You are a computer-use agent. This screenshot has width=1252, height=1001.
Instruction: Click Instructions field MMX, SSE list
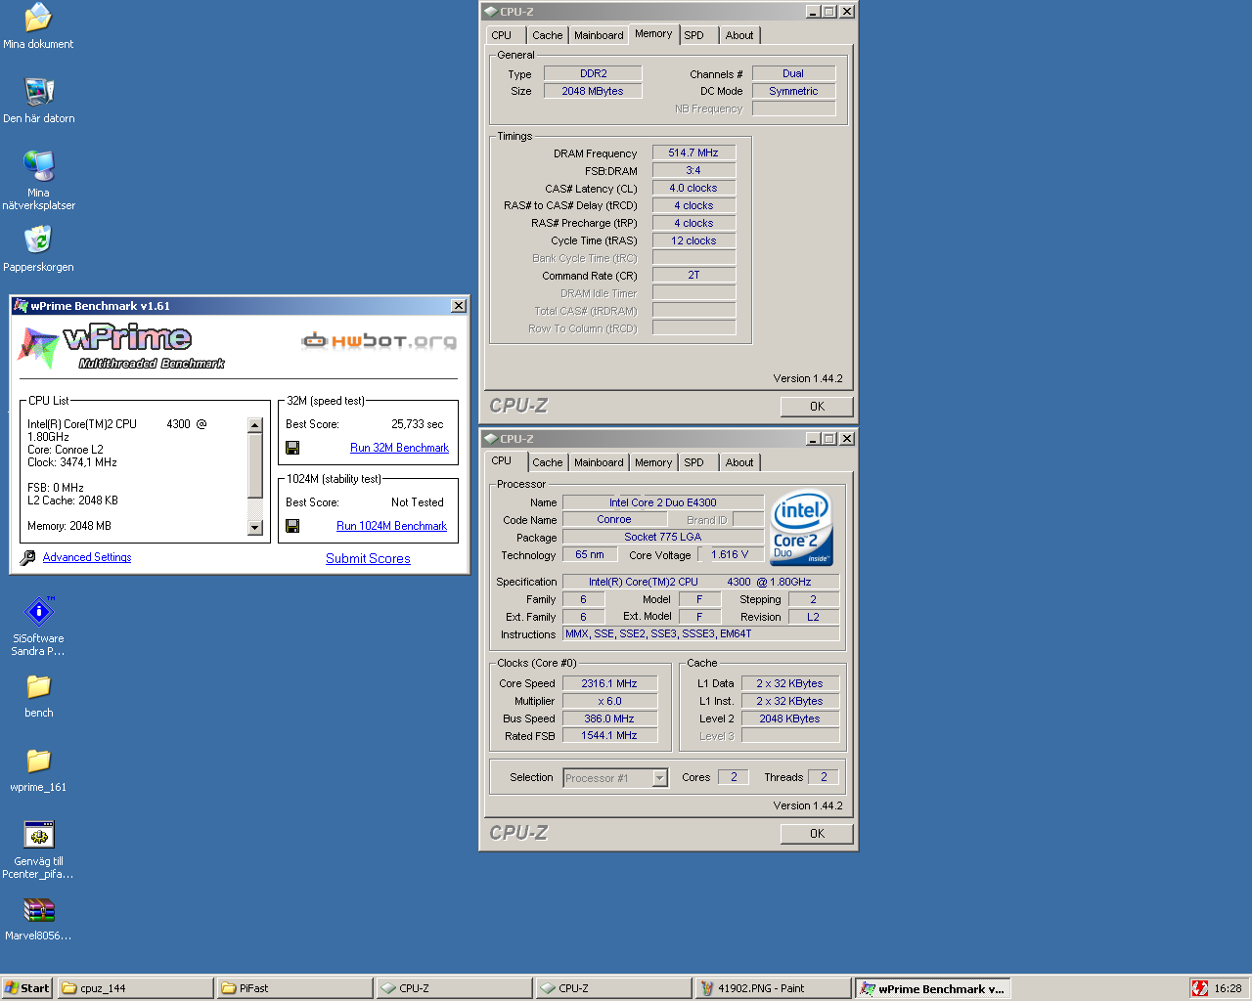click(701, 634)
